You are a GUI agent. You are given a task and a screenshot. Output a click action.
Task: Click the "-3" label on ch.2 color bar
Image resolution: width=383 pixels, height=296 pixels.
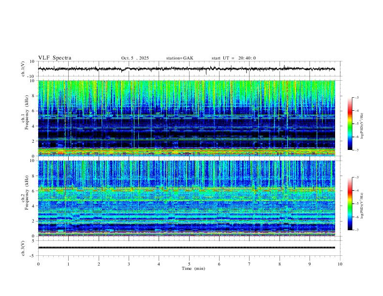click(356, 178)
